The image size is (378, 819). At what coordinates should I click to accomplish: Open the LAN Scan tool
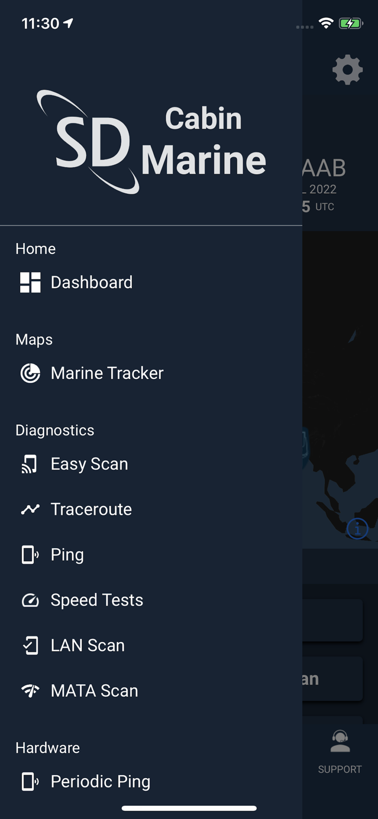[x=87, y=645]
